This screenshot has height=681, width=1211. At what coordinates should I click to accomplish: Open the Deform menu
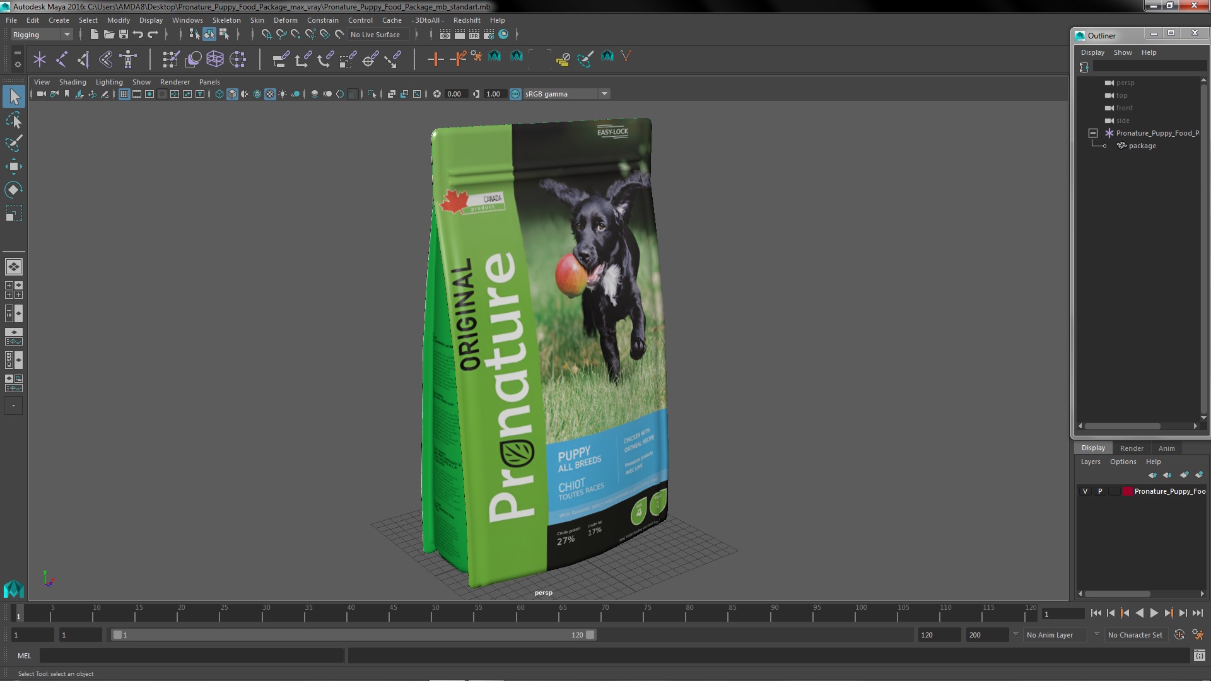click(x=285, y=20)
